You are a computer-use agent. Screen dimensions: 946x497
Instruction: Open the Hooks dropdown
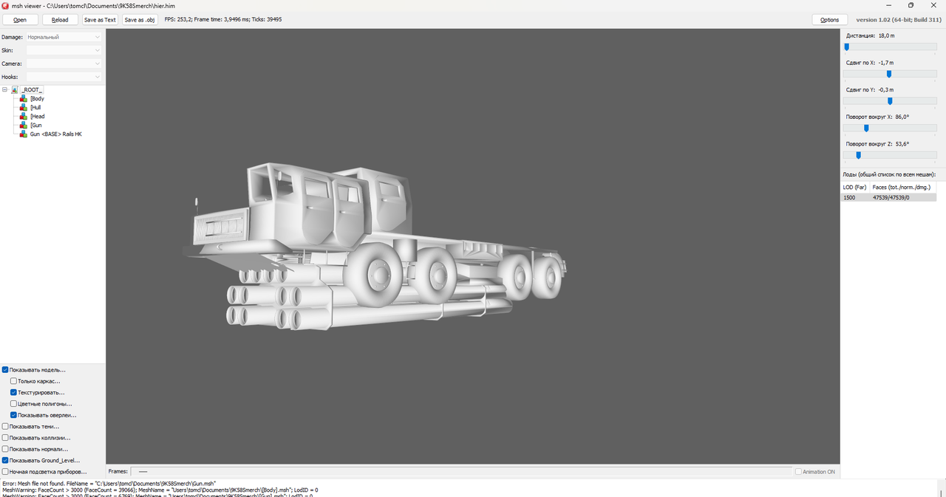coord(64,77)
